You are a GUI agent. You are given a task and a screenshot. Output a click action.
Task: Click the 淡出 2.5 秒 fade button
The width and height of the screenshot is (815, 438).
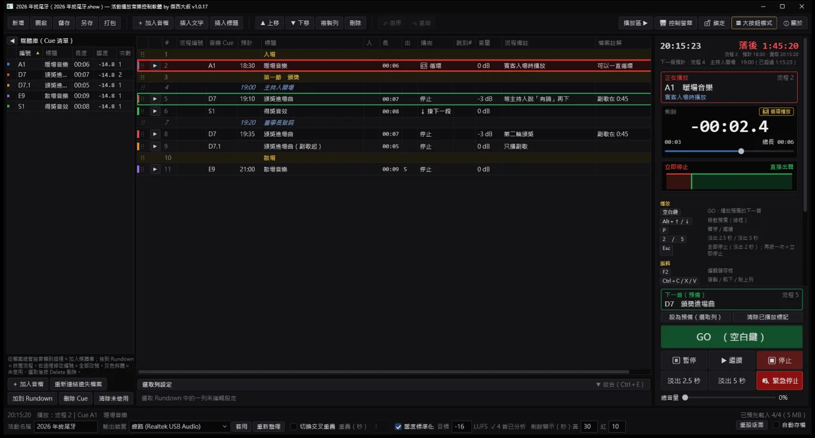coord(684,381)
